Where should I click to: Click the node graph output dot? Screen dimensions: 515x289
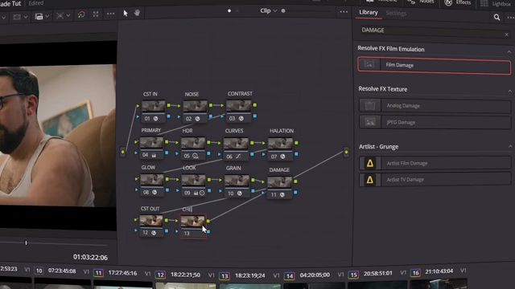346,152
